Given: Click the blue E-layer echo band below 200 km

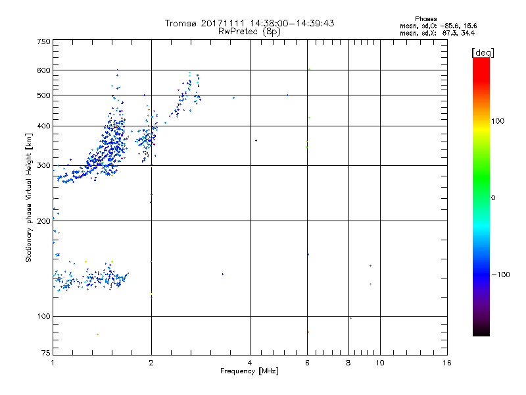Looking at the screenshot, I should point(91,277).
